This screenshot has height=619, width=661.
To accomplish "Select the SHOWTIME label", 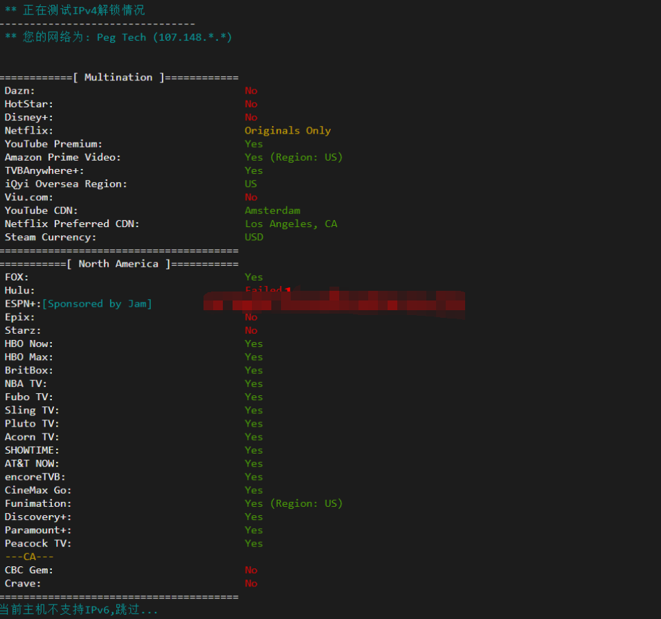I will (x=32, y=450).
